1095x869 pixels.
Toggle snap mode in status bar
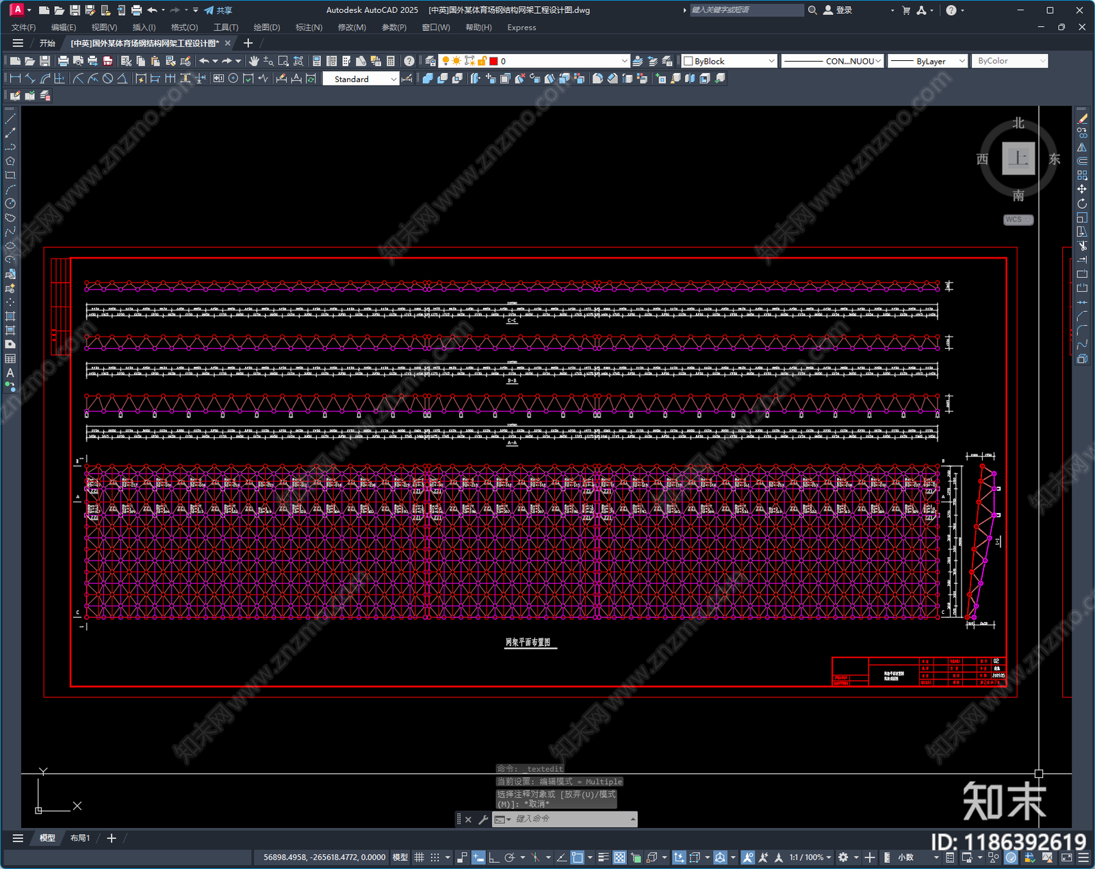(435, 857)
